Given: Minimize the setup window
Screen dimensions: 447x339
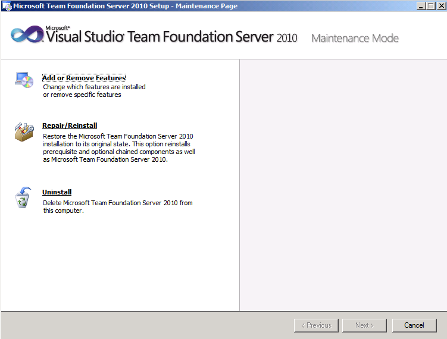Looking at the screenshot, I should [x=421, y=6].
